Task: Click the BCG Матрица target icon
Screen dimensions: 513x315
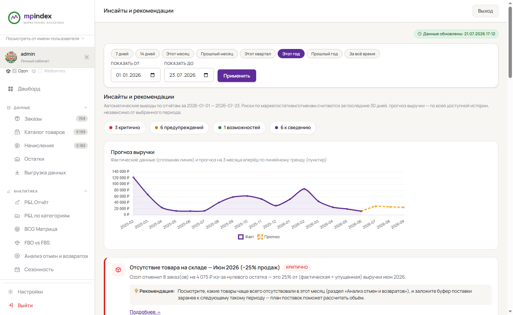Action: pyautogui.click(x=17, y=229)
